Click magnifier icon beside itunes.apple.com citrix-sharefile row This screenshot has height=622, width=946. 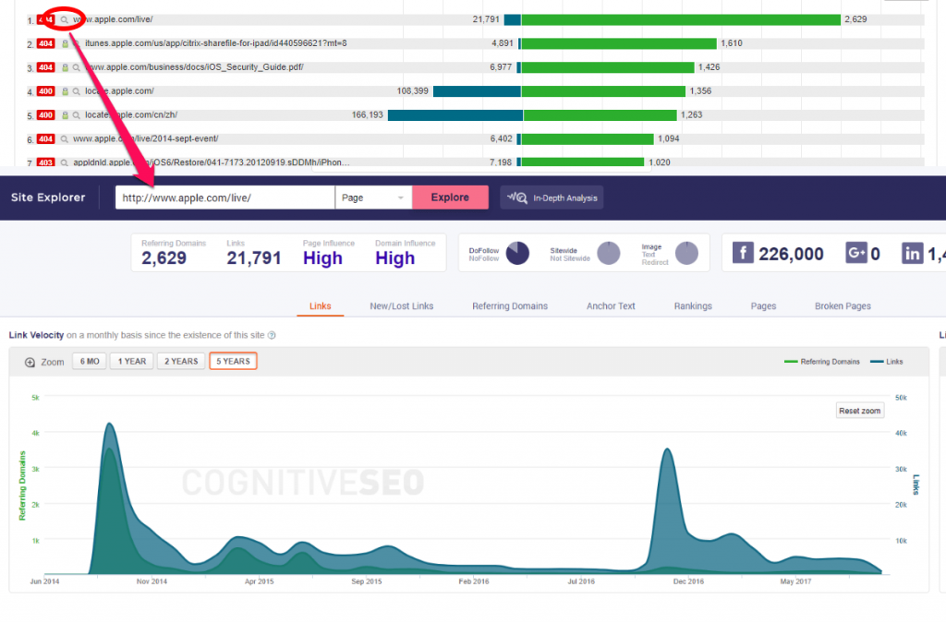77,44
